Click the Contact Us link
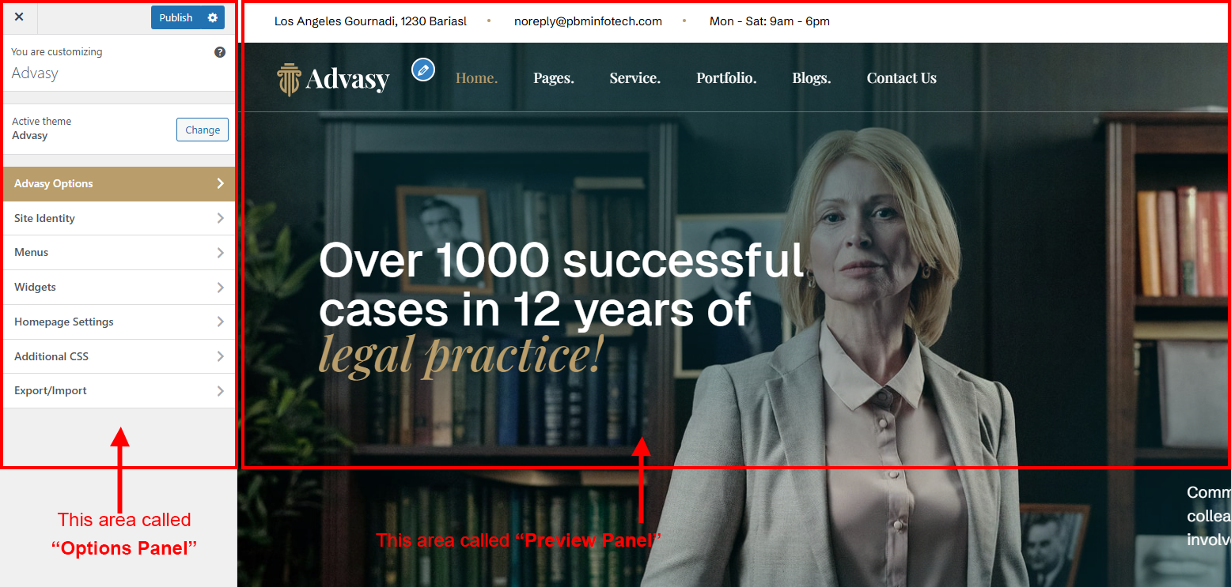The width and height of the screenshot is (1231, 587). pyautogui.click(x=902, y=78)
